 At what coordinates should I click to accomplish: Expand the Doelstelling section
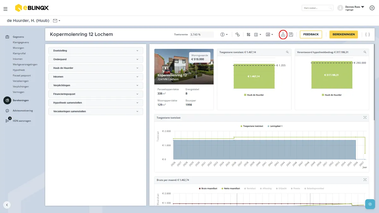click(x=96, y=50)
